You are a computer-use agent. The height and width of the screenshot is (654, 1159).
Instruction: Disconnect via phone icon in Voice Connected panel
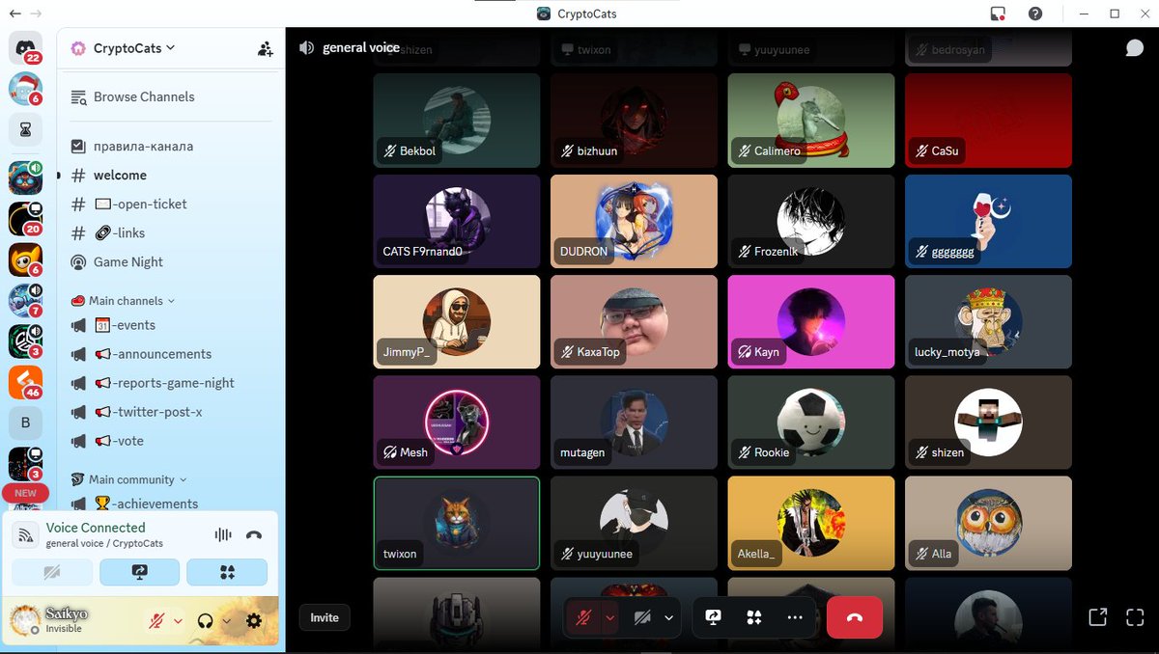click(254, 534)
